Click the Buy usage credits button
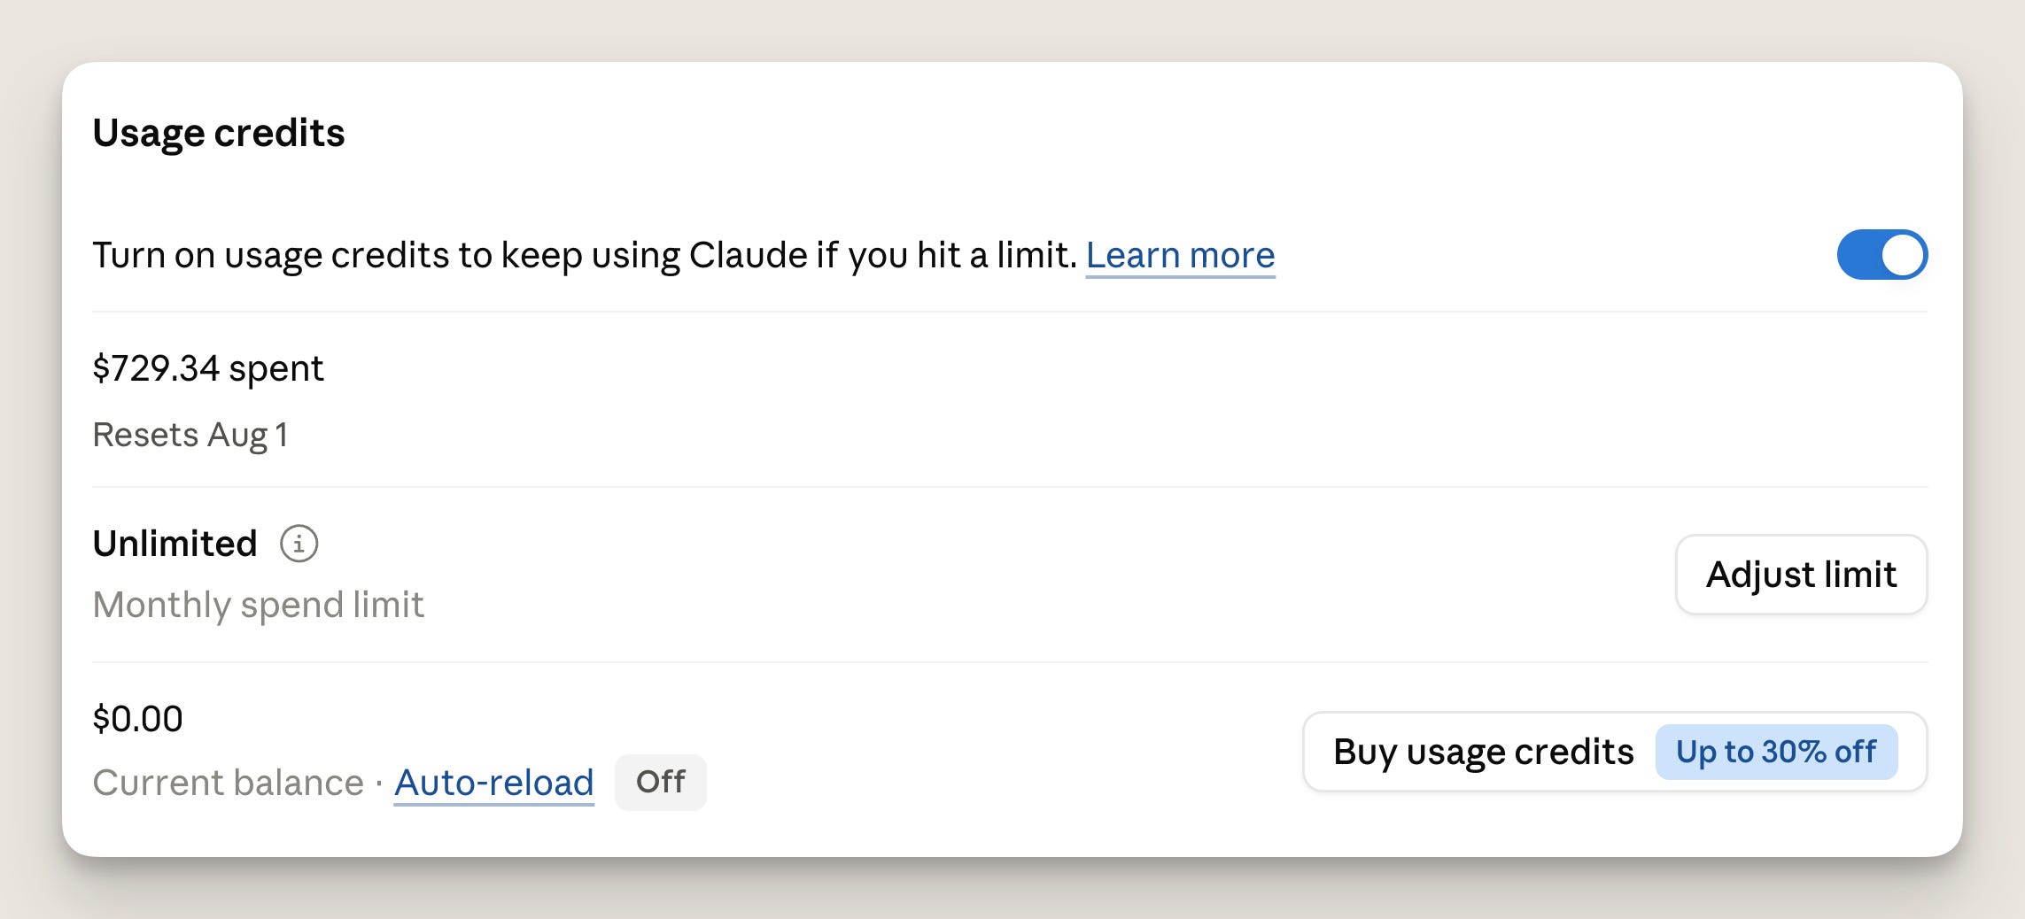2025x919 pixels. tap(1615, 752)
